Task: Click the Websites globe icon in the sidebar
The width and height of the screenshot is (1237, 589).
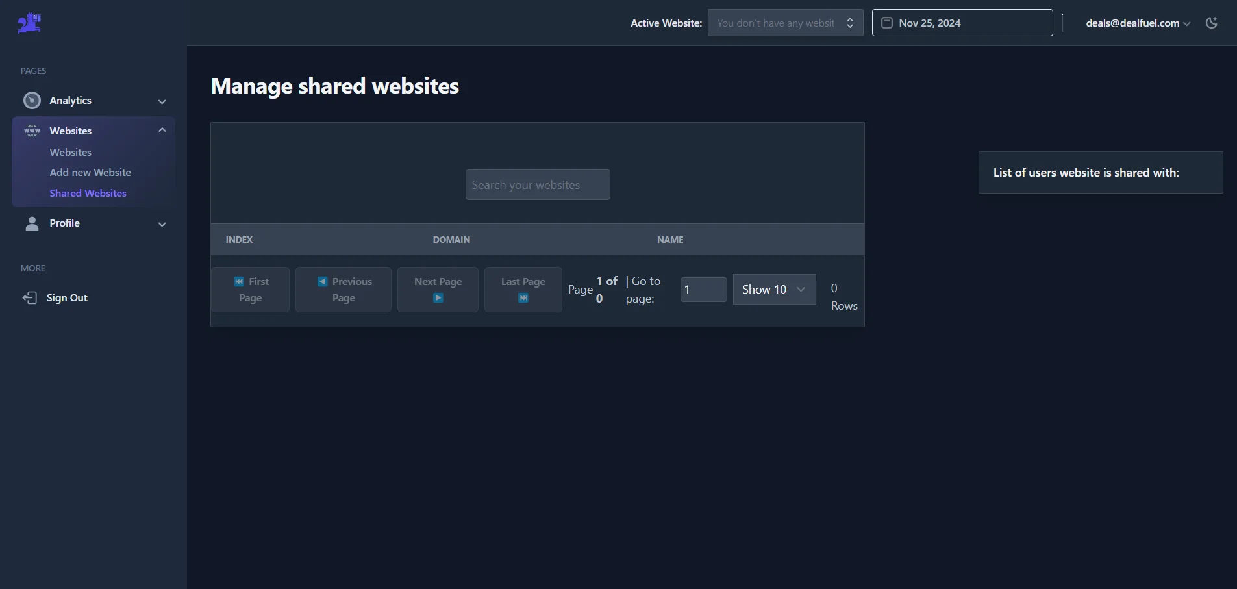Action: (32, 130)
